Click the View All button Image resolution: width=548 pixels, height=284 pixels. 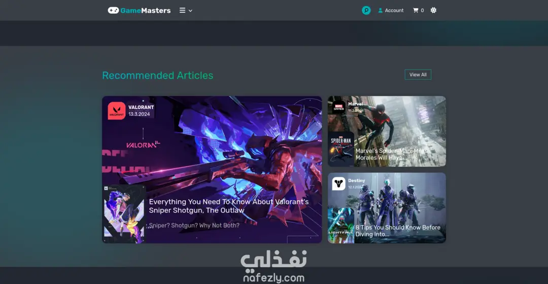pos(418,75)
